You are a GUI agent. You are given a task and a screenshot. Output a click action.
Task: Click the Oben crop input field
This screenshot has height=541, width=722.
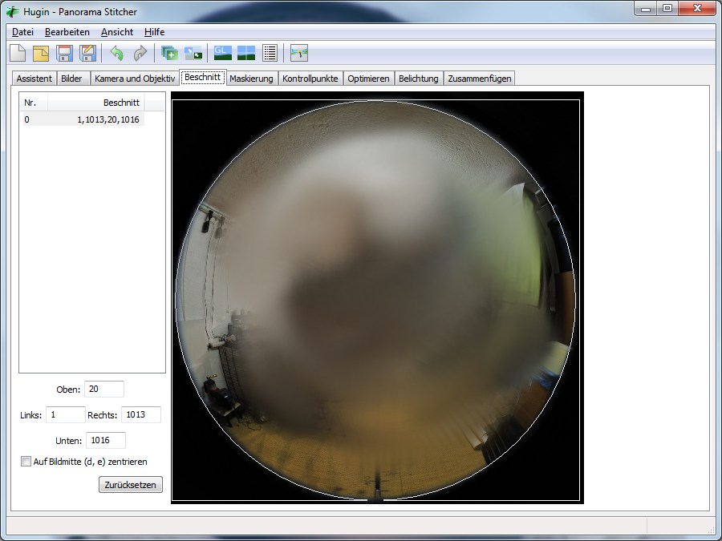click(104, 390)
